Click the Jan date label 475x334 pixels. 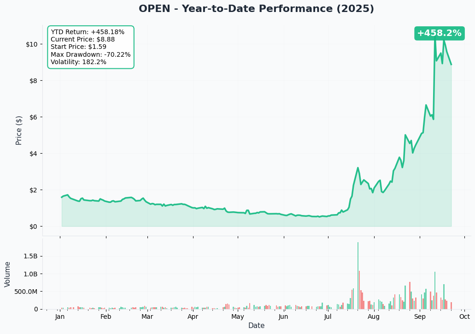(x=60, y=317)
